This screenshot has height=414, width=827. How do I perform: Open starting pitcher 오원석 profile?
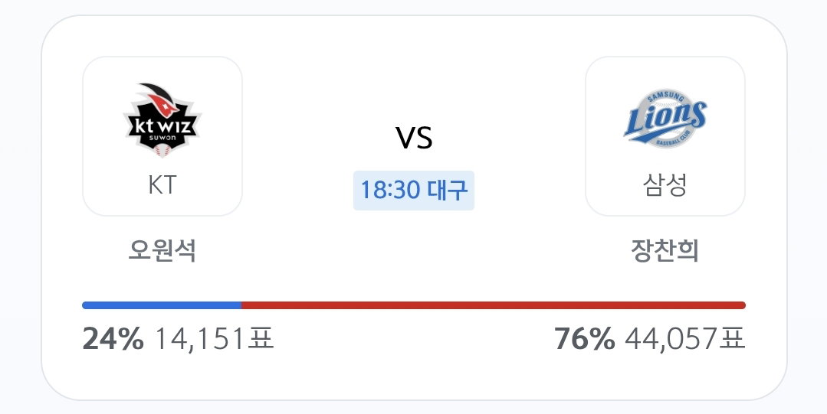[162, 250]
